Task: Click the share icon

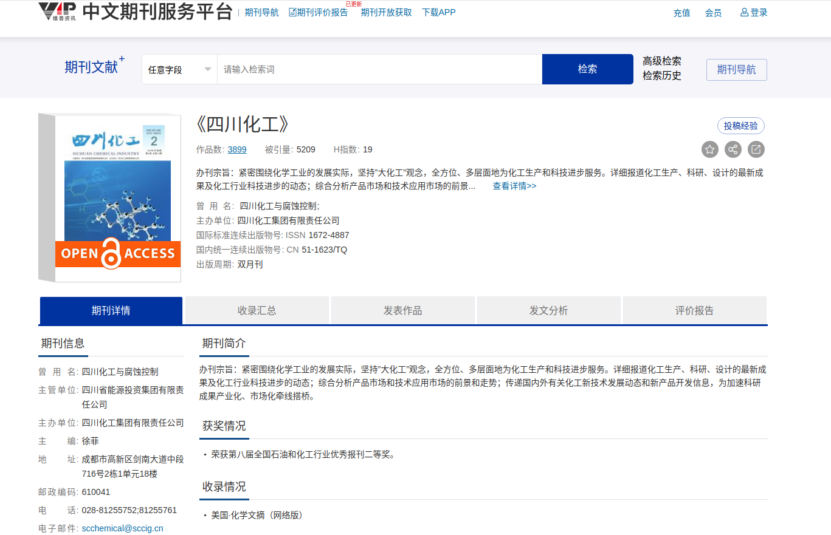Action: pos(733,149)
